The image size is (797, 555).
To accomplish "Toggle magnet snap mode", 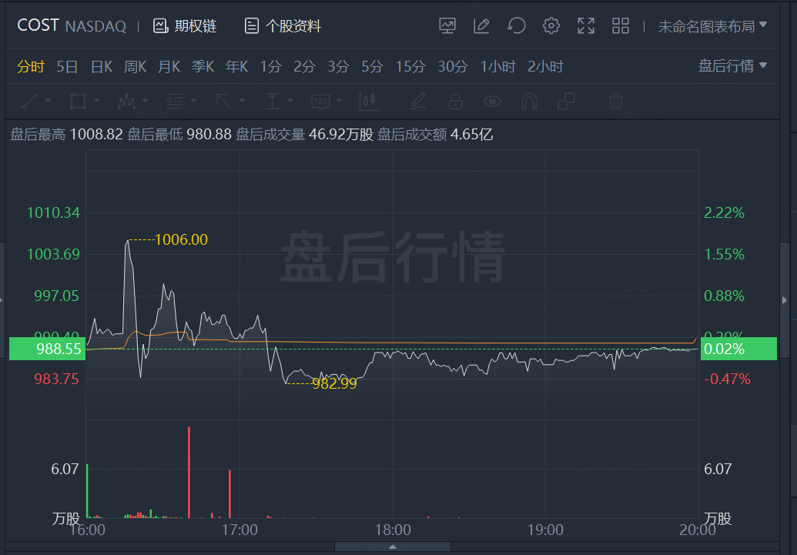I will [x=529, y=101].
